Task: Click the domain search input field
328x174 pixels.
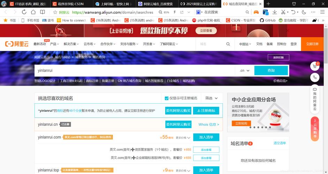Action: 135,71
